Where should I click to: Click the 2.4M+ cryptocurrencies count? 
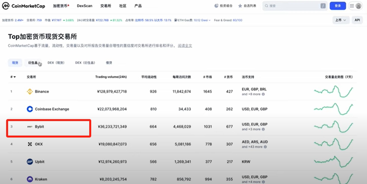pos(19,20)
